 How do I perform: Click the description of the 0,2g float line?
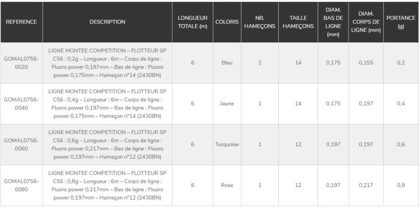point(108,63)
